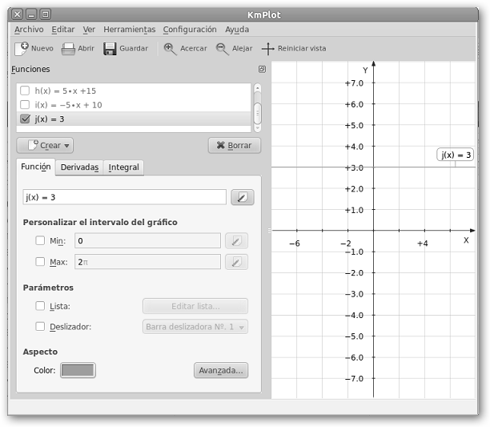Viewport: 490px width, 427px height.
Task: Open equation editor beside j(x) = 3 field
Action: pyautogui.click(x=243, y=197)
